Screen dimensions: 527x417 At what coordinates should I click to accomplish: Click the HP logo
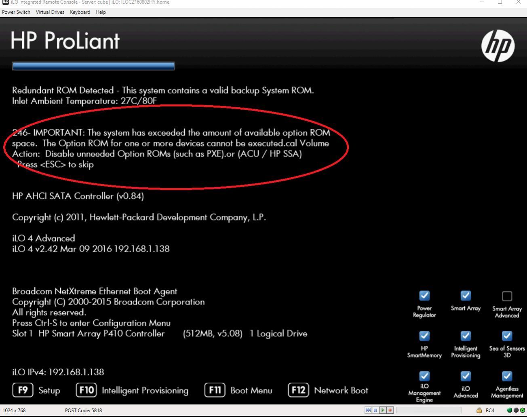pos(498,46)
